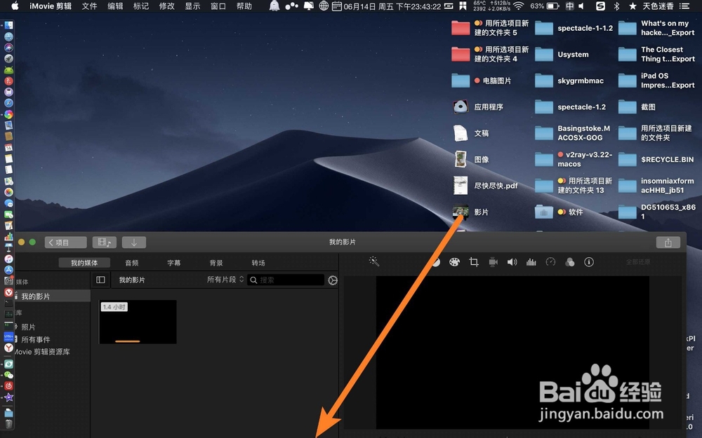Click the auto-enhance magic wand icon
Screen dimensions: 702x438
pos(373,261)
